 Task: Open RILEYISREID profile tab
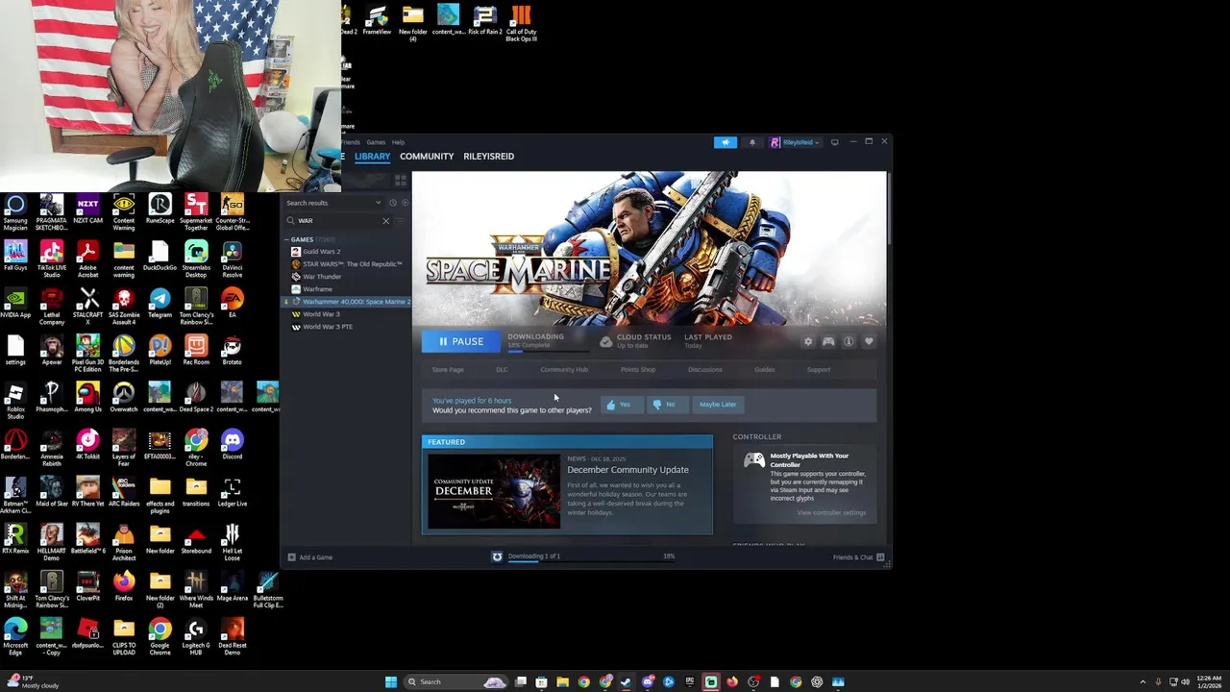point(488,156)
